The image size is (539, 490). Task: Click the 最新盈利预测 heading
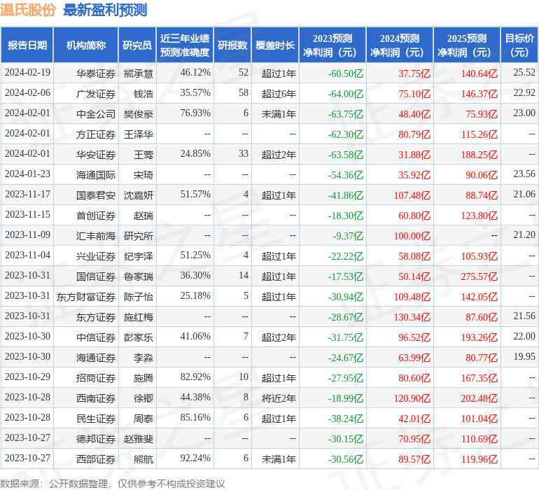tap(105, 10)
